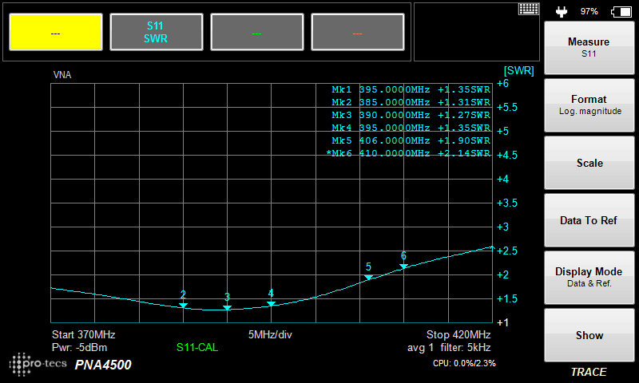Select the orange dashed trace box
Viewport: 639px width, 383px height.
click(357, 33)
